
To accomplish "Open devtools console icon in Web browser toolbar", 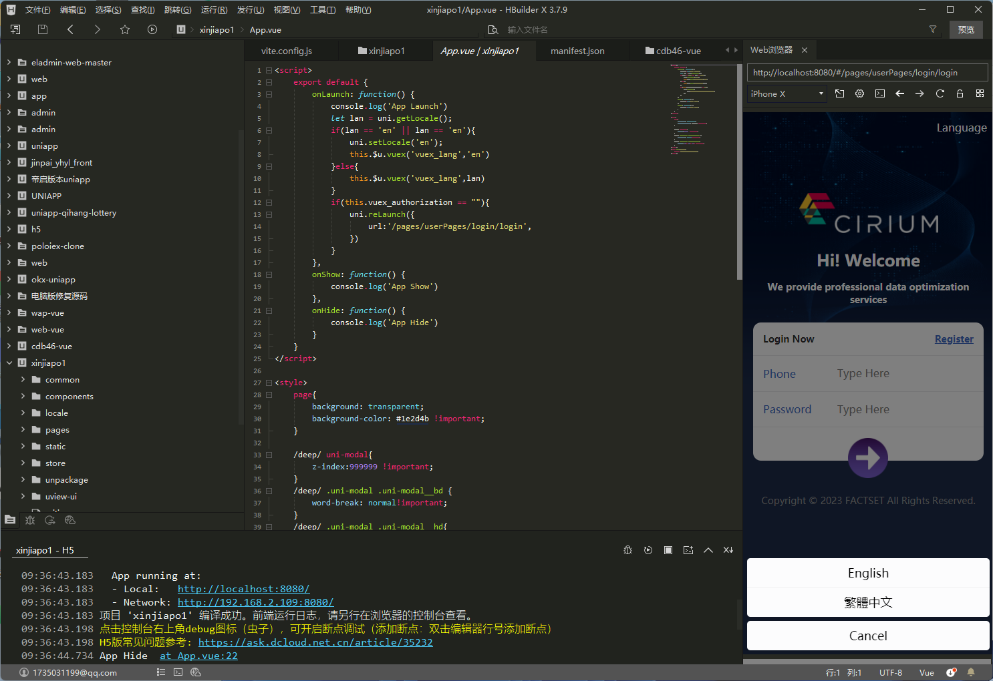I will tap(880, 93).
